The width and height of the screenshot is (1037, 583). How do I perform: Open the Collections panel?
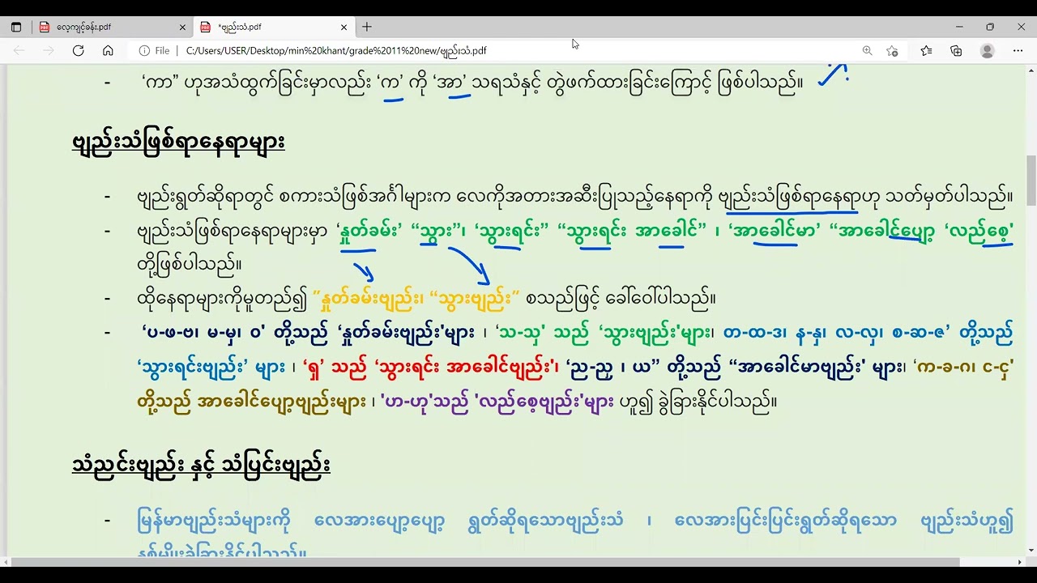(956, 50)
